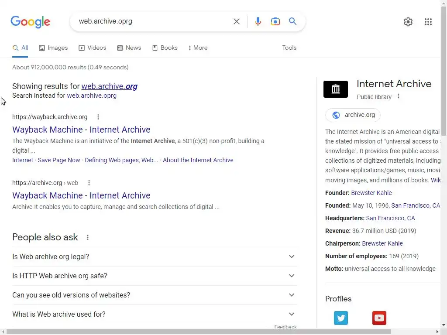Image resolution: width=447 pixels, height=335 pixels.
Task: Open the Internet sitelink
Action: tap(23, 160)
